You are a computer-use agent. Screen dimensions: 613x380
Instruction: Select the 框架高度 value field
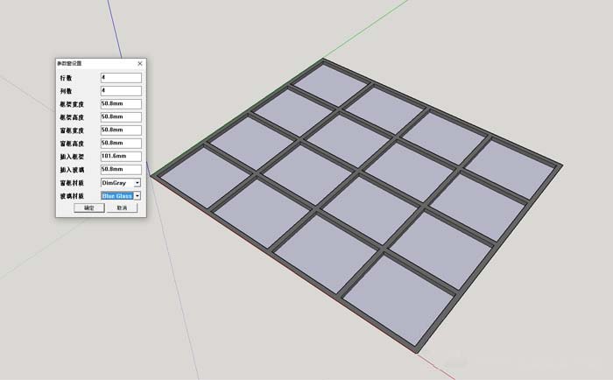tap(121, 116)
